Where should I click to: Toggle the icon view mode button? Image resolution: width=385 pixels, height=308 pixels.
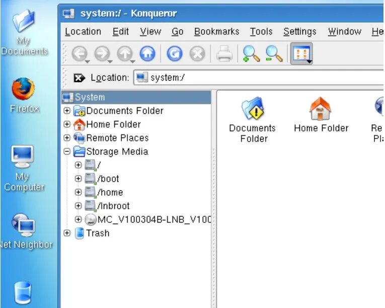(301, 53)
